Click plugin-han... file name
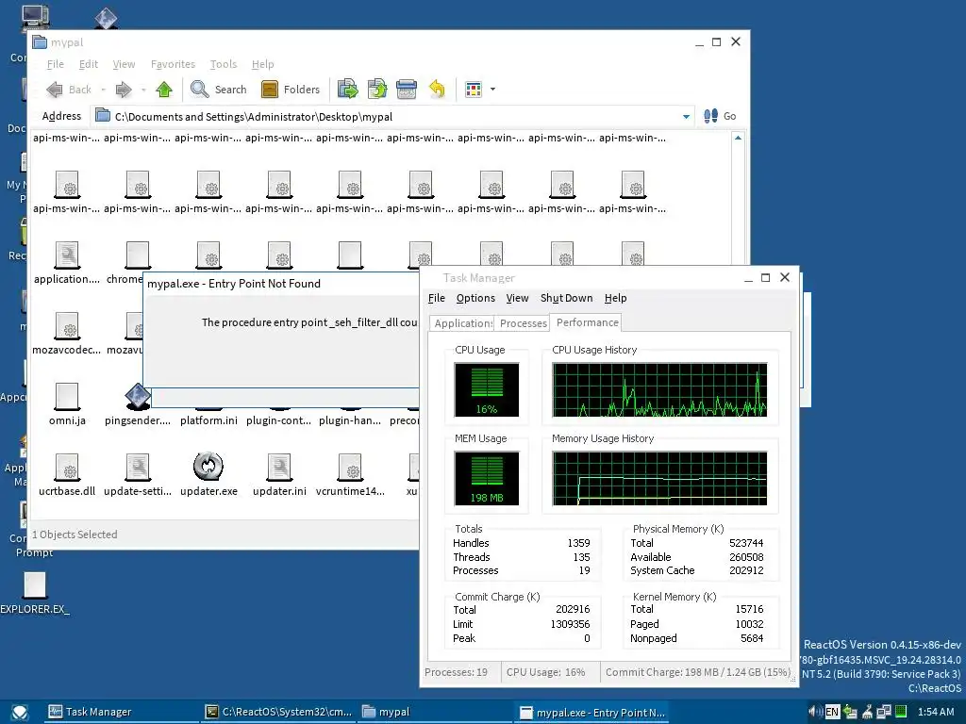966x724 pixels. point(350,420)
